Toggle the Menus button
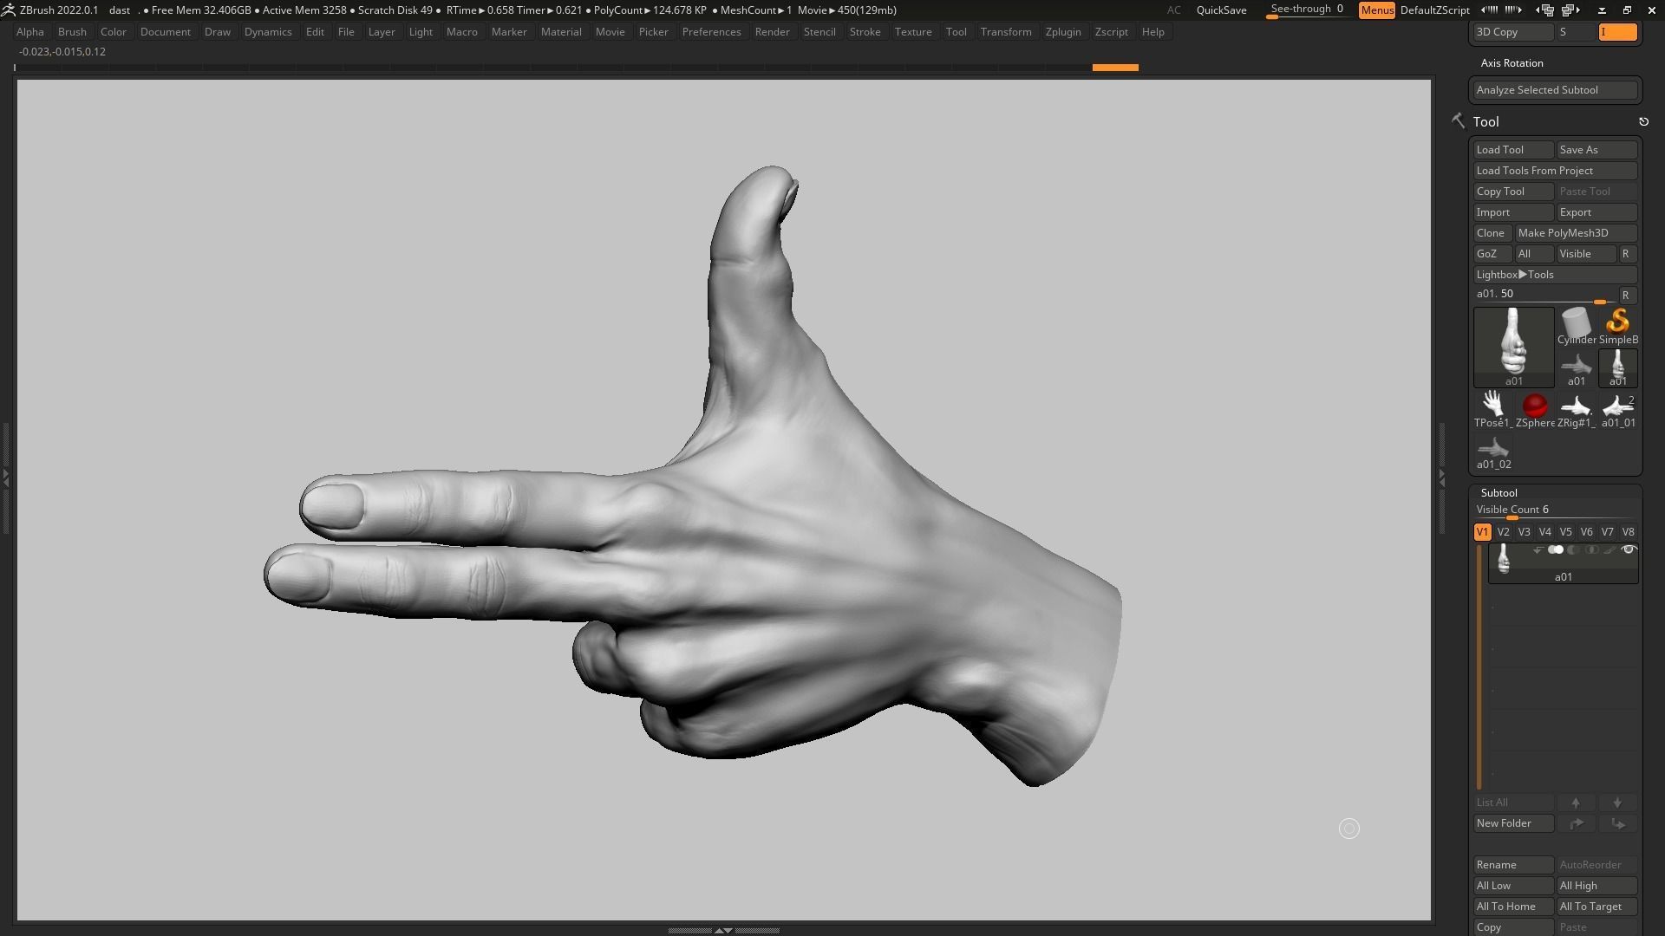The image size is (1665, 936). (1376, 10)
